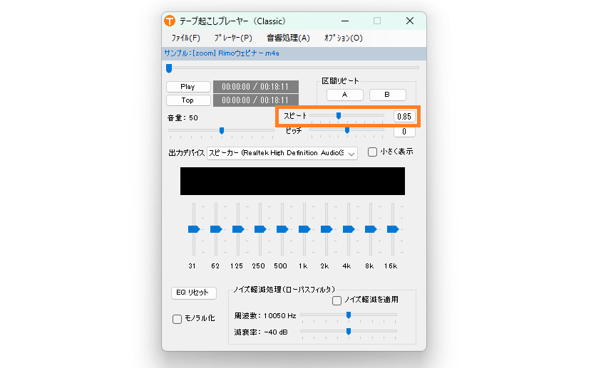Open the オプション(O) menu
This screenshot has width=591, height=368.
343,38
